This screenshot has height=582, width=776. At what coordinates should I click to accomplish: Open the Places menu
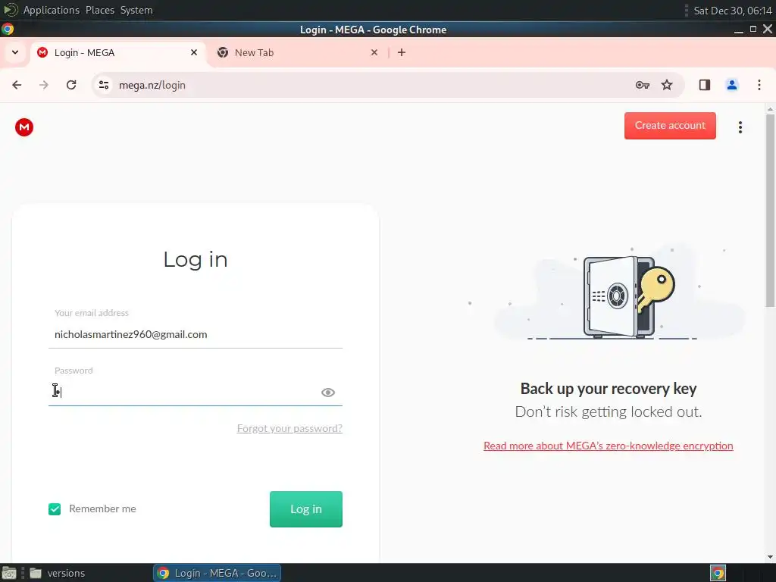(99, 10)
